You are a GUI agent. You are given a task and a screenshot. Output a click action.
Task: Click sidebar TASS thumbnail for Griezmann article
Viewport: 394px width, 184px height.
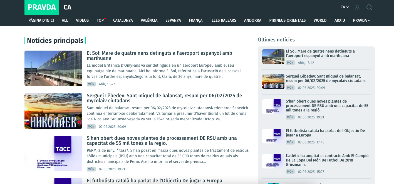pos(273,161)
